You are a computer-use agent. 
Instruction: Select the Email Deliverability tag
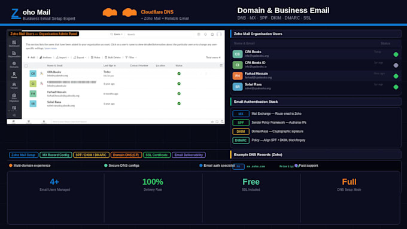click(189, 155)
